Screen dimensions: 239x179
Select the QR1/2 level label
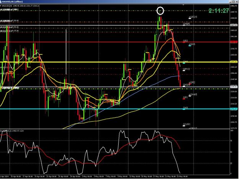coord(186,69)
